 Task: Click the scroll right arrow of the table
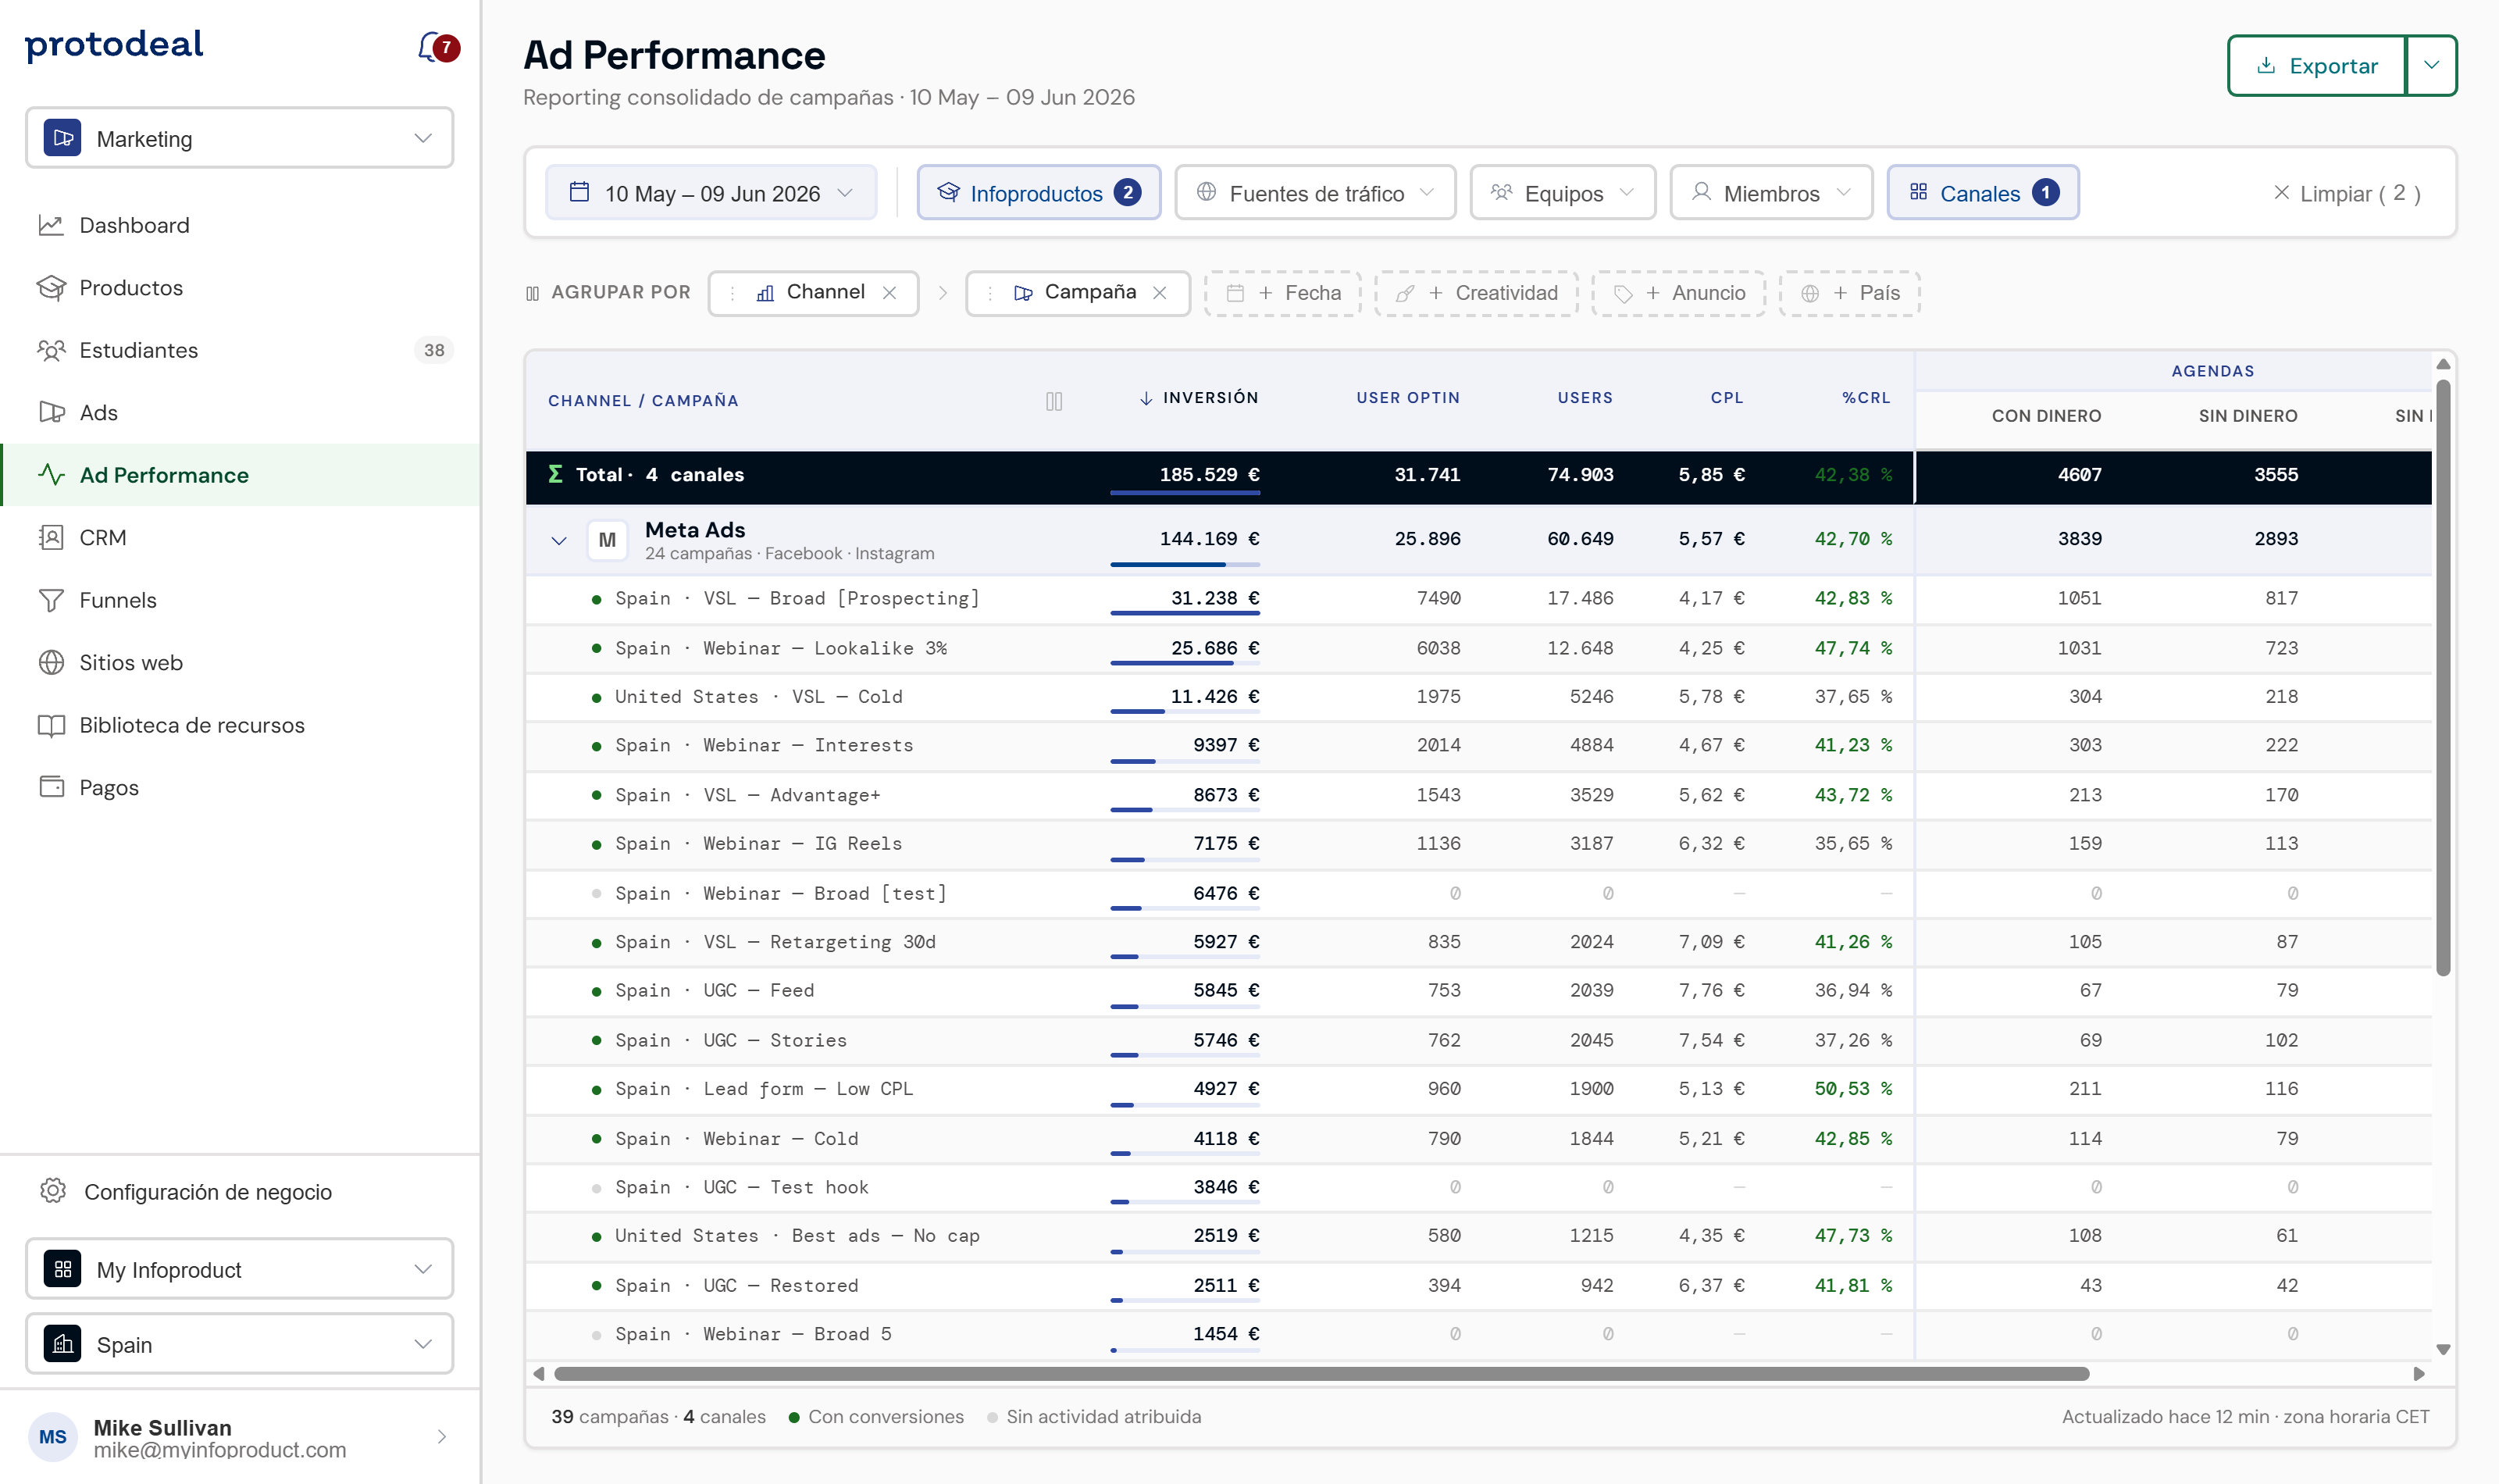pyautogui.click(x=2419, y=1374)
